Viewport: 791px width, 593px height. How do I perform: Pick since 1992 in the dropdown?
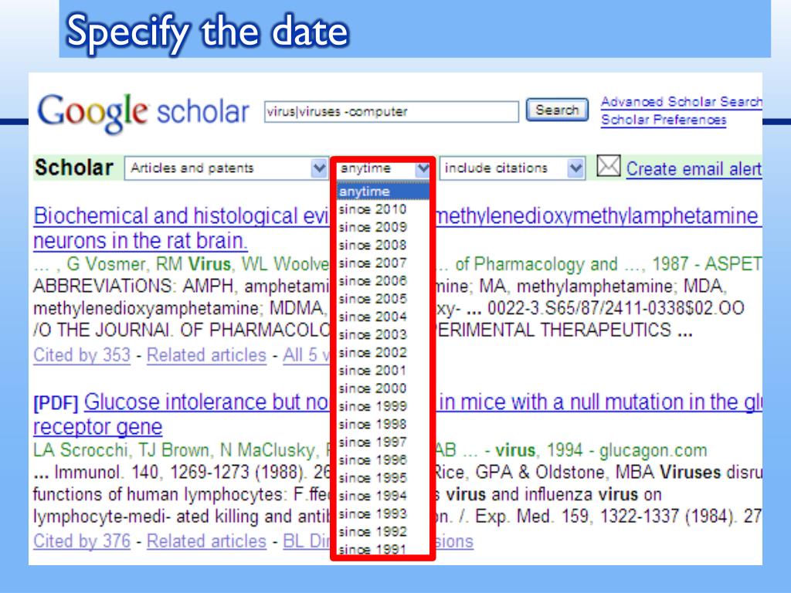pyautogui.click(x=383, y=531)
